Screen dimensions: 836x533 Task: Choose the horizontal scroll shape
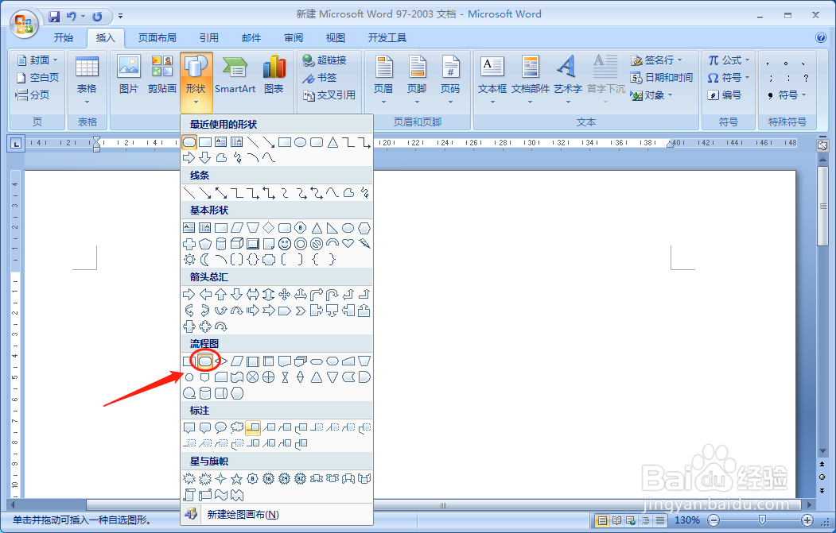pos(205,495)
